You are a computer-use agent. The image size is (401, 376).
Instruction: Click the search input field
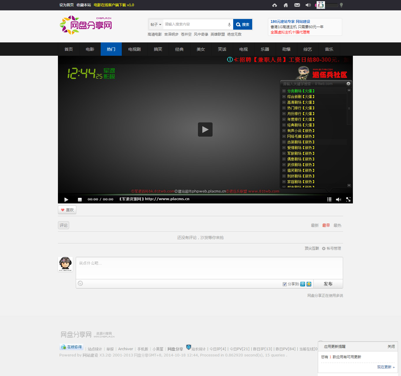[x=195, y=24]
